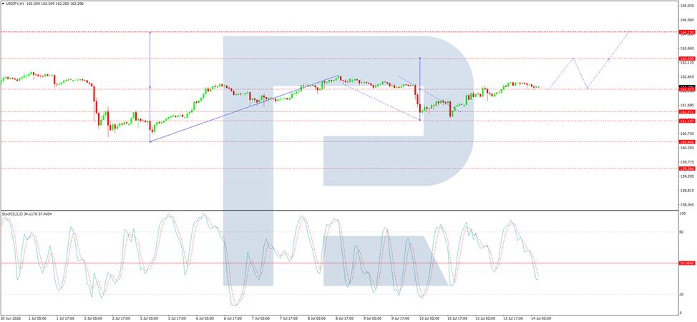This screenshot has height=322, width=697.
Task: Click the red 159.566 price level tag
Action: (x=687, y=168)
